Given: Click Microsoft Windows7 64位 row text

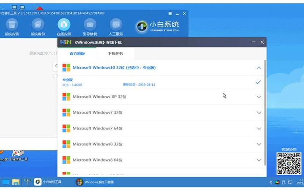Looking at the screenshot, I should [98, 128].
